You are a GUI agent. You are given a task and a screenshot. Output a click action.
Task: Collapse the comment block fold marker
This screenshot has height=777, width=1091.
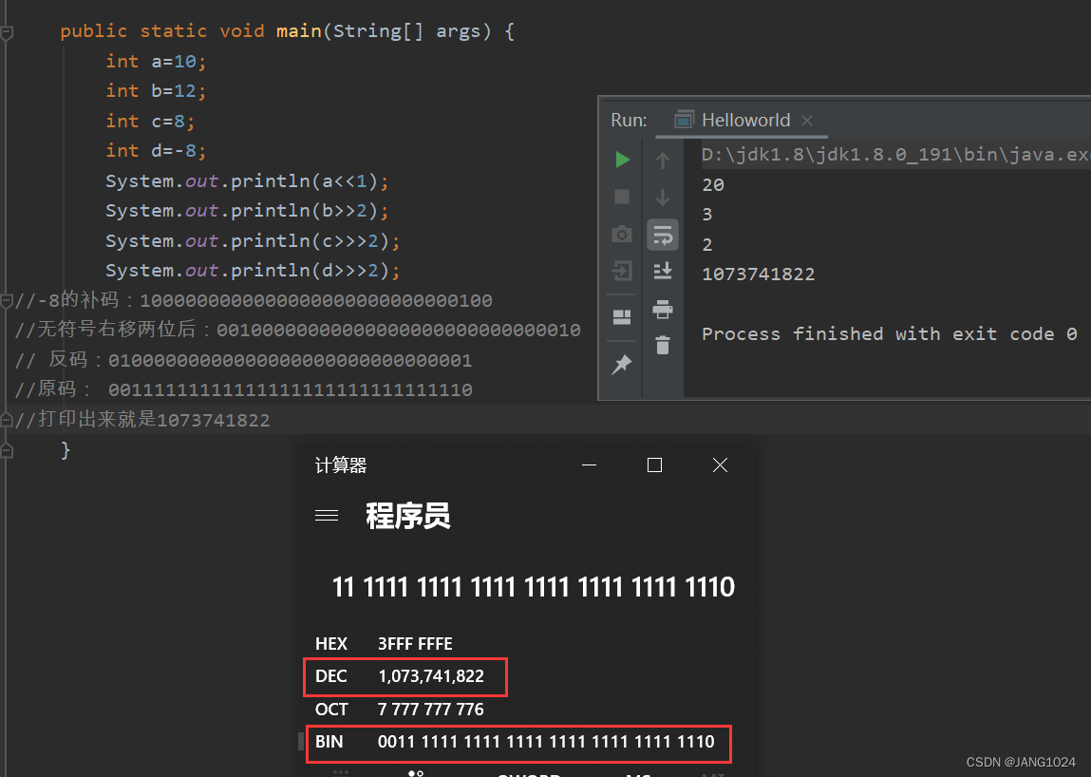pos(7,300)
